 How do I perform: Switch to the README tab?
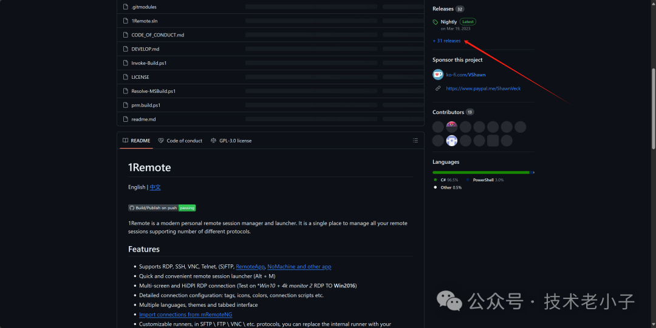137,141
